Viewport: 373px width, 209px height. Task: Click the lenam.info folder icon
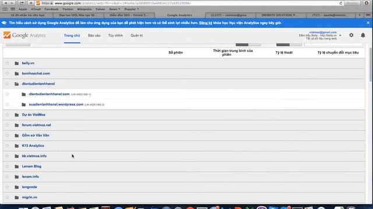click(x=17, y=176)
